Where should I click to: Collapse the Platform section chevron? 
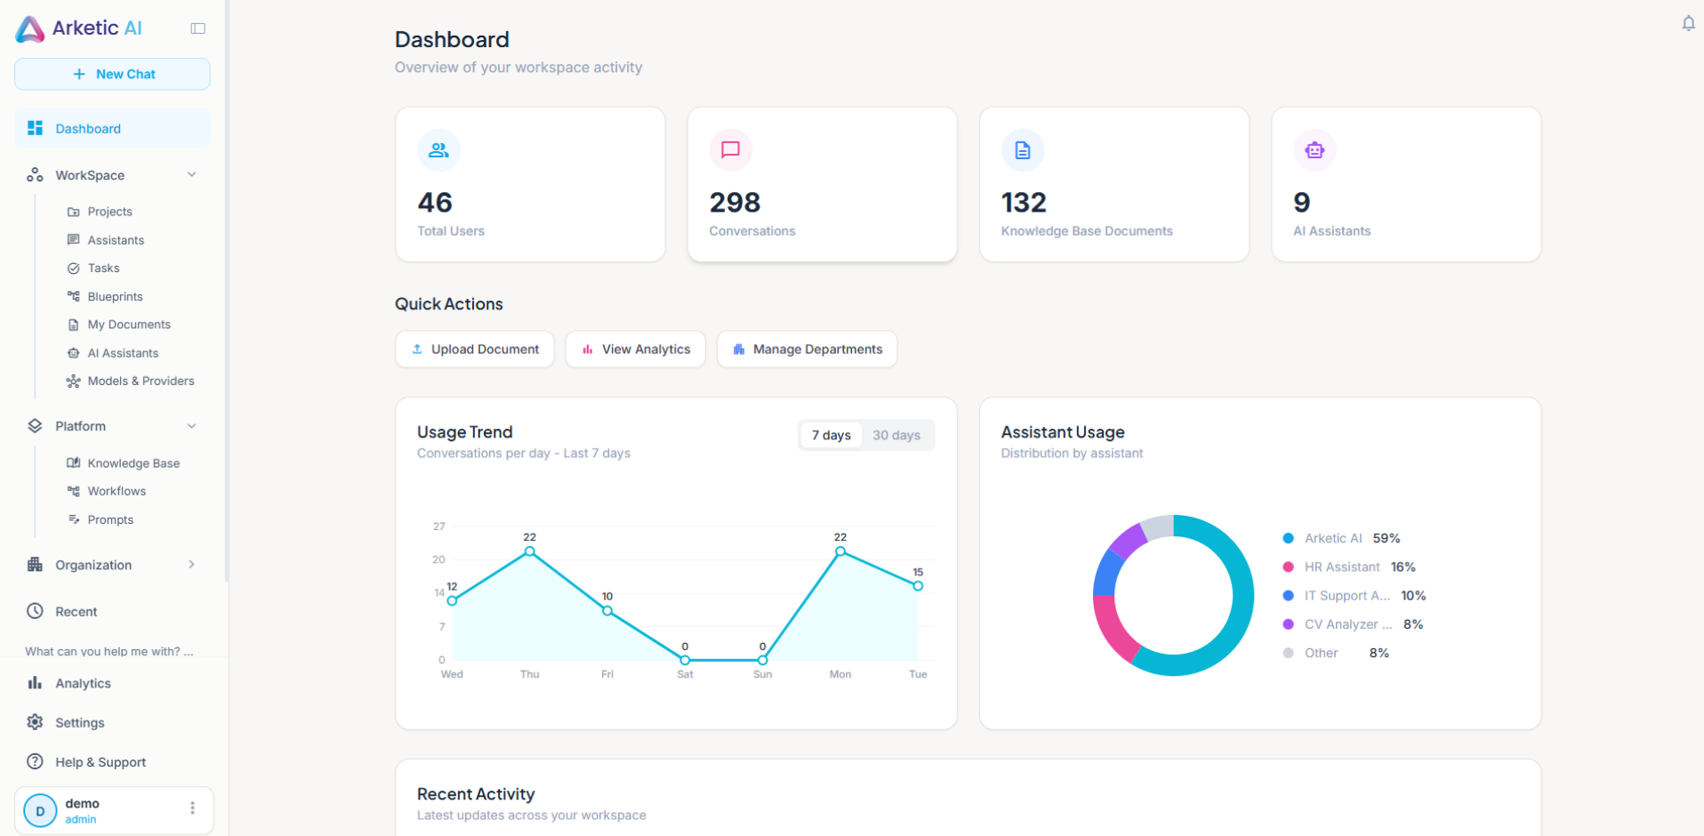pos(192,426)
